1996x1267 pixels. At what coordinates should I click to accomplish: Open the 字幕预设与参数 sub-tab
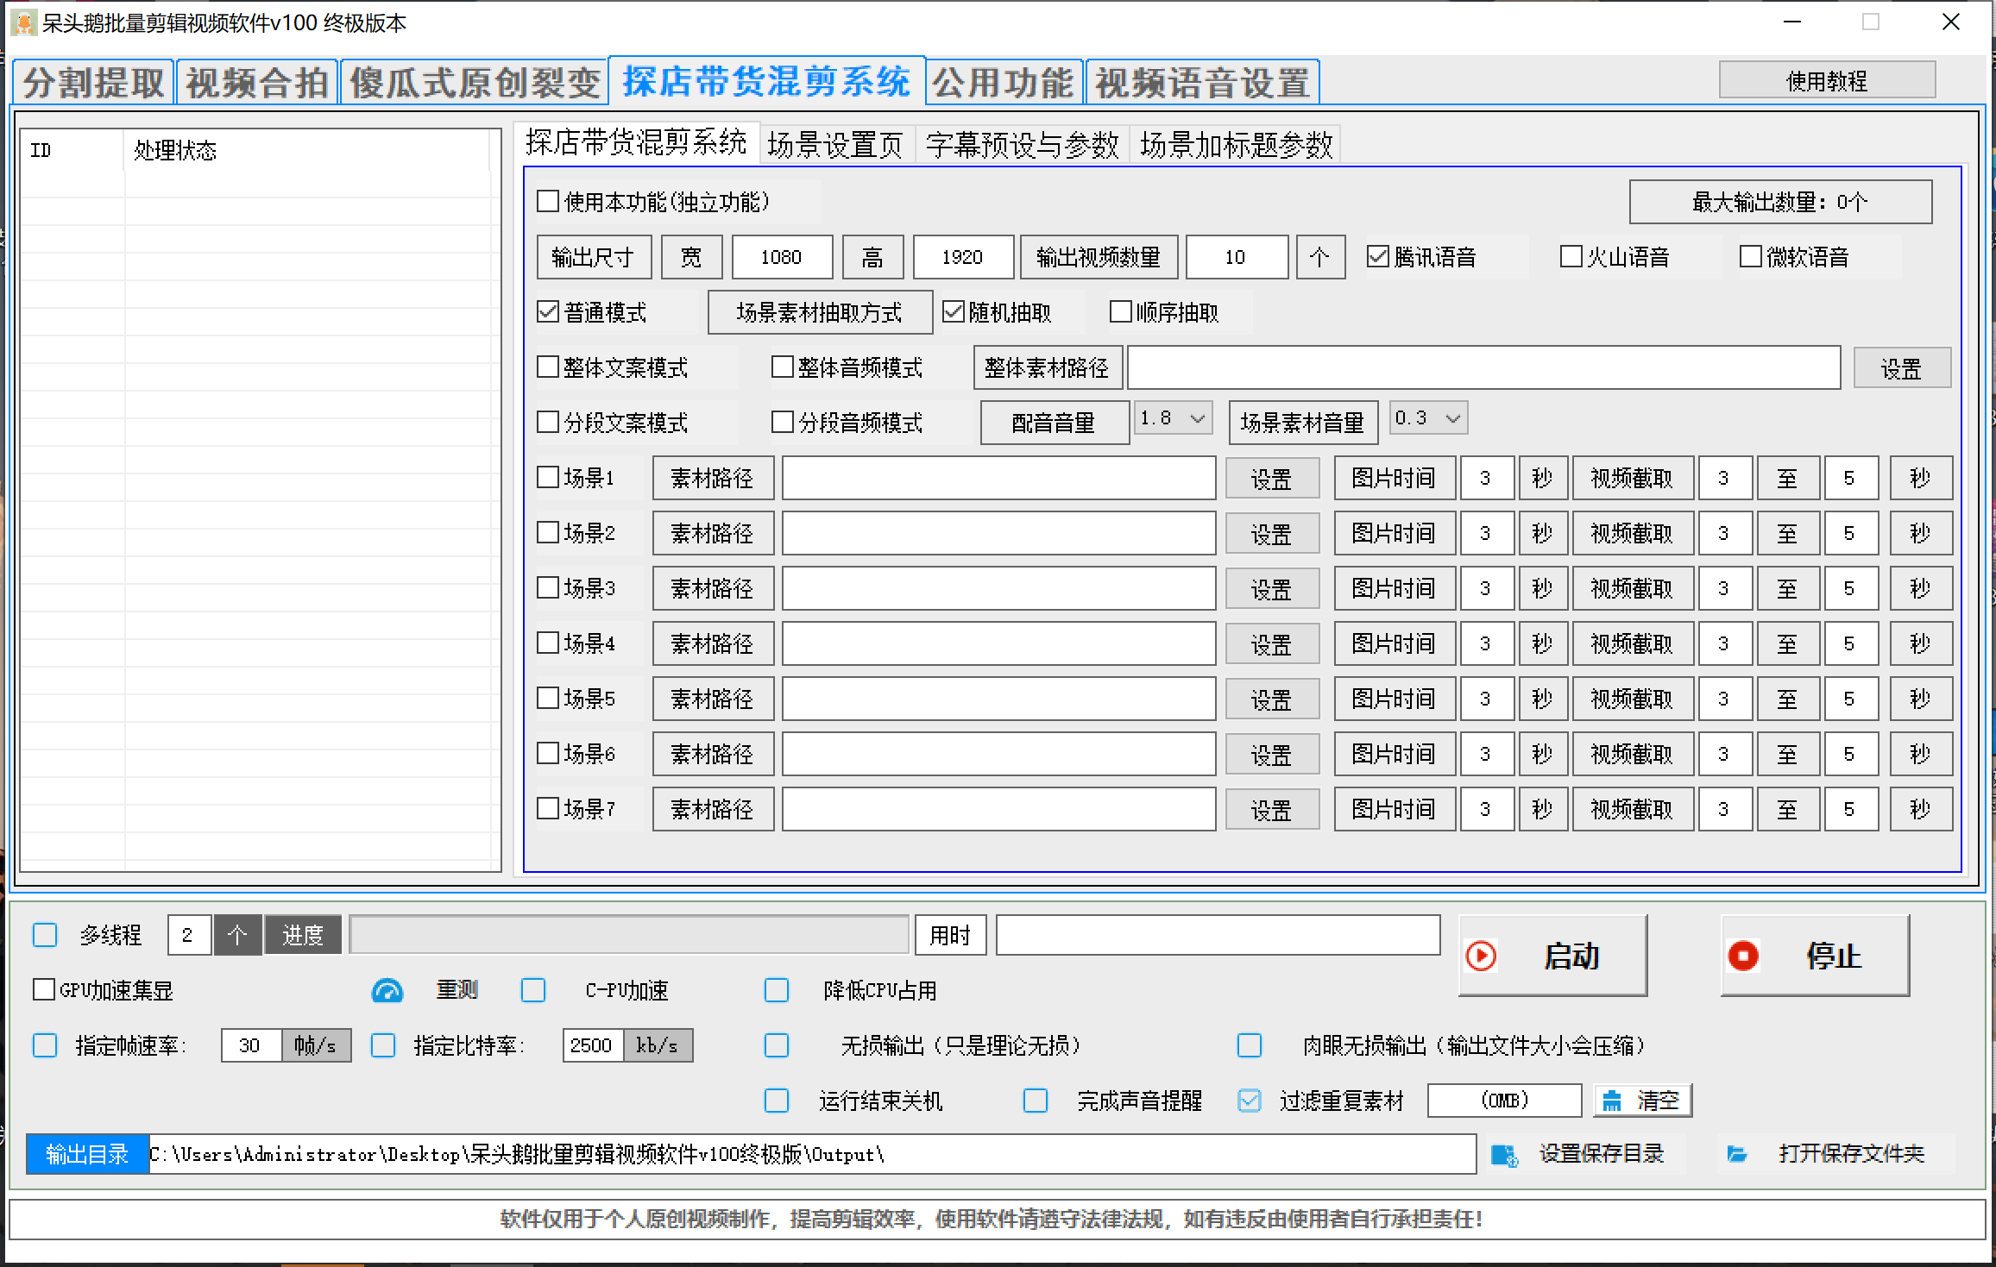(1022, 145)
